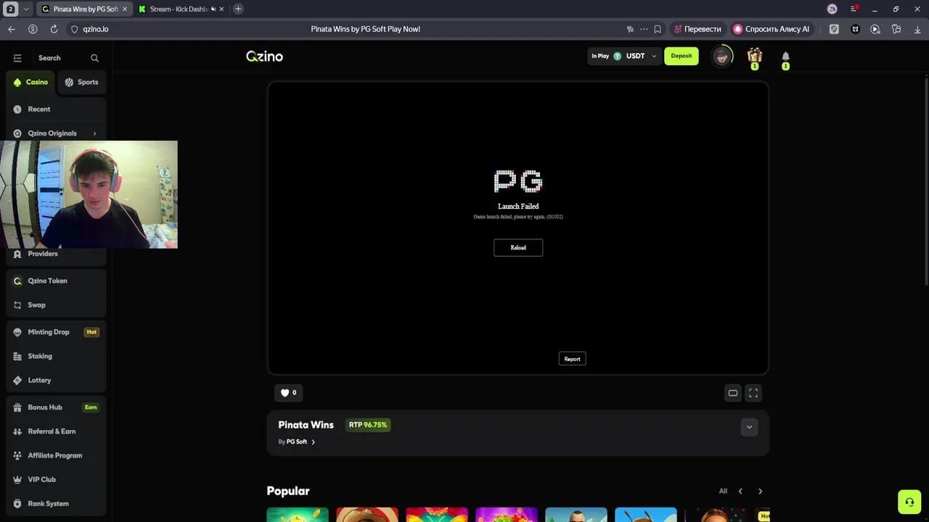Image resolution: width=929 pixels, height=522 pixels.
Task: Click the In Play balance label
Action: click(x=600, y=56)
